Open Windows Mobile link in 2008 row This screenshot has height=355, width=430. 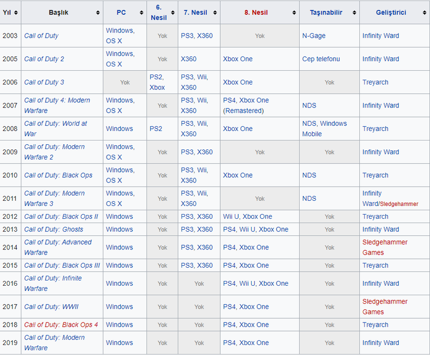(x=325, y=129)
